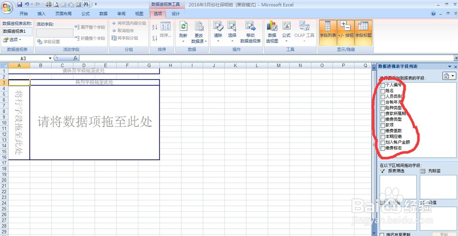Expand the formula bar
458x236 pixels.
(x=456, y=58)
